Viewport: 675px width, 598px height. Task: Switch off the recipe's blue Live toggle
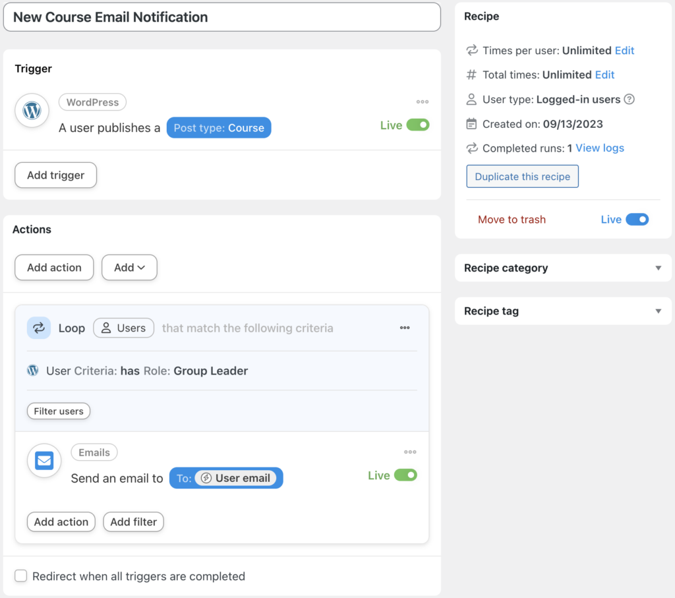pos(637,220)
